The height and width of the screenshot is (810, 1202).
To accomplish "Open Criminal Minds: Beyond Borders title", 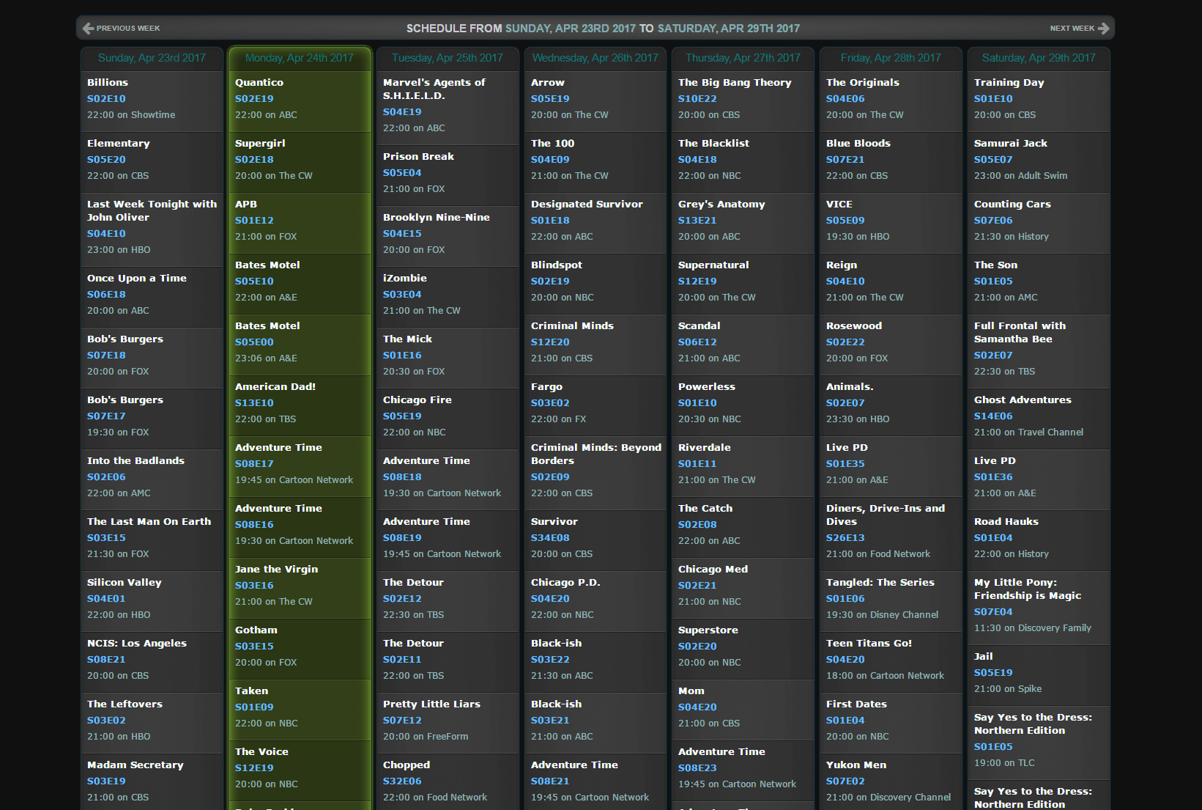I will pos(596,454).
